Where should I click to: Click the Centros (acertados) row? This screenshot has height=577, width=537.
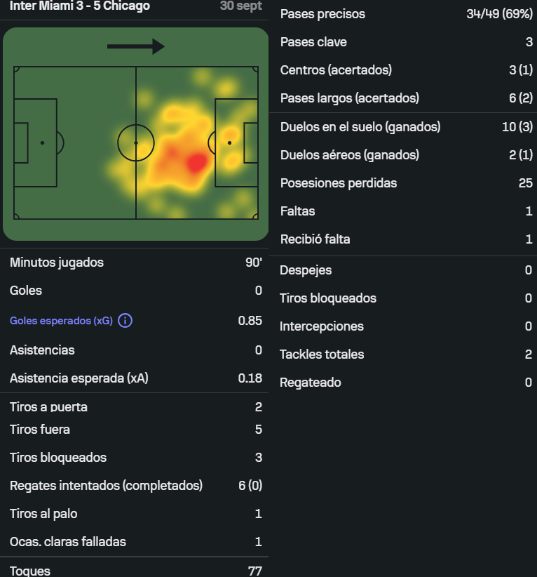pos(406,70)
